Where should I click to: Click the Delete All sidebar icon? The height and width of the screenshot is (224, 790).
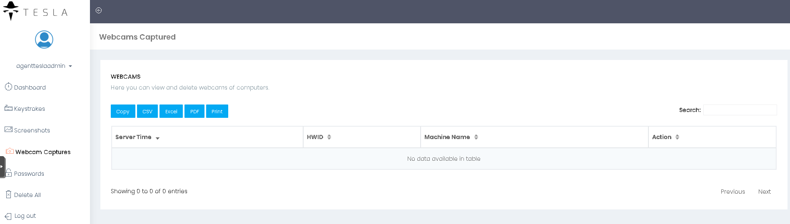(x=8, y=194)
